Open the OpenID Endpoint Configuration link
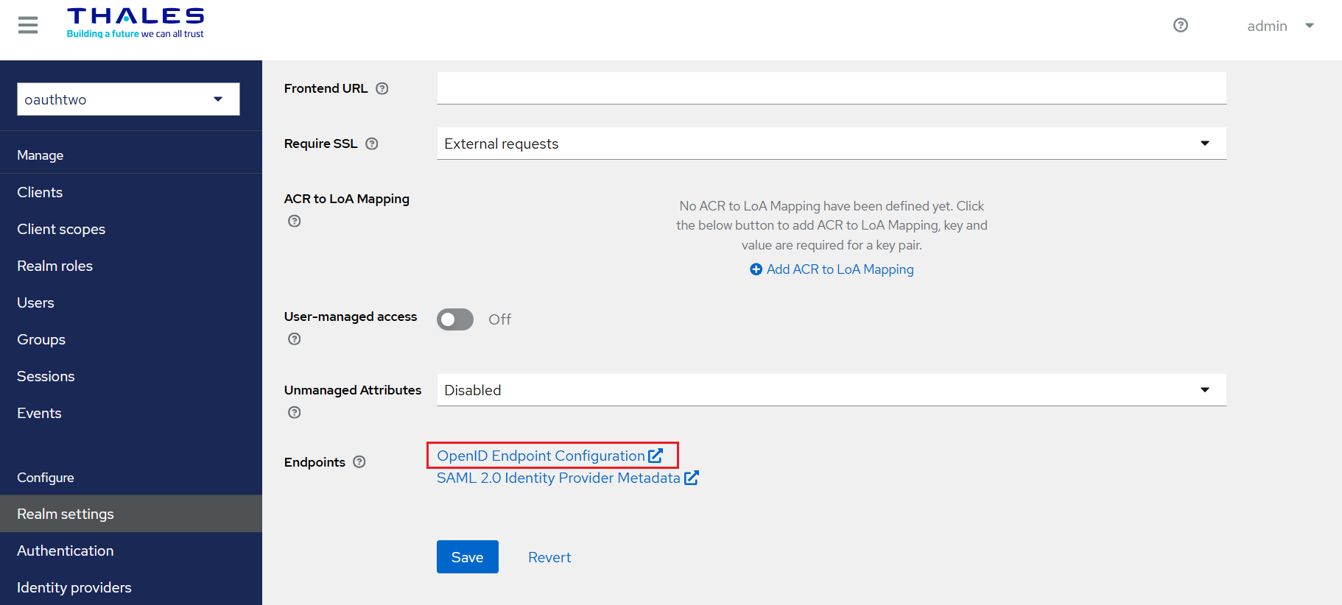This screenshot has height=605, width=1342. (x=549, y=456)
